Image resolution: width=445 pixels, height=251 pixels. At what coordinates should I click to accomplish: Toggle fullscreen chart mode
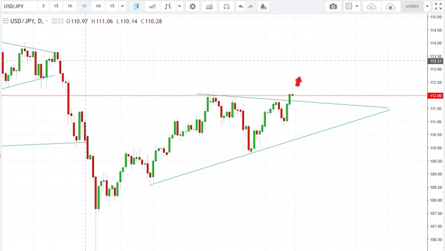[x=438, y=7]
